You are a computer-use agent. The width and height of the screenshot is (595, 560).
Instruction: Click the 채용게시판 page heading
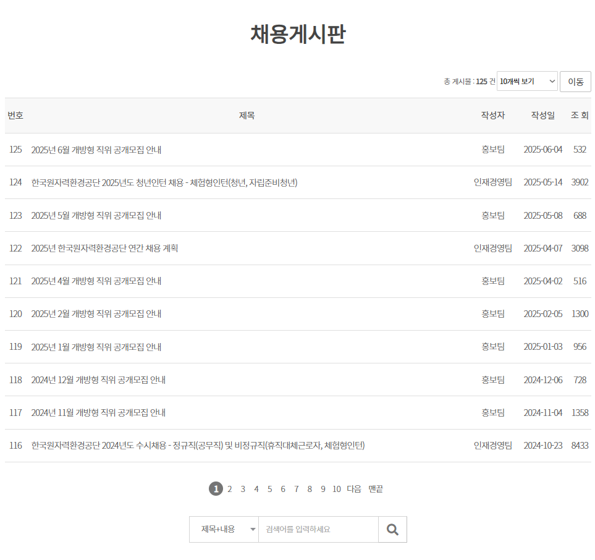point(298,34)
